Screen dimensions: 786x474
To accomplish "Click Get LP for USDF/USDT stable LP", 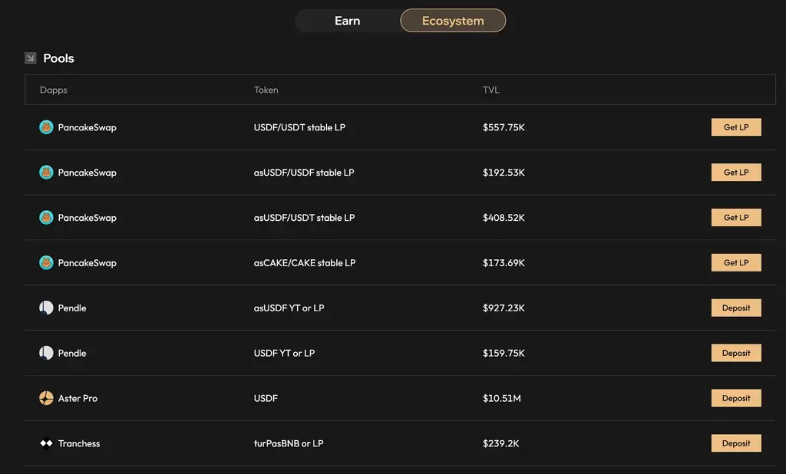I will click(735, 127).
